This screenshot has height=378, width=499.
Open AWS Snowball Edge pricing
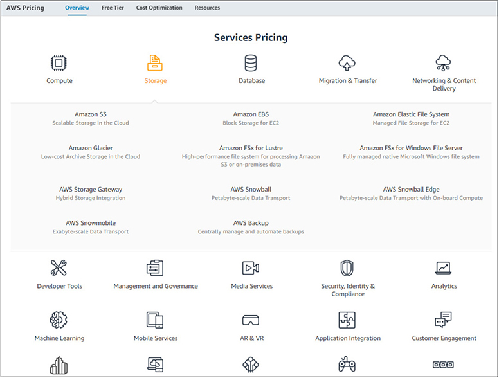[x=411, y=190]
